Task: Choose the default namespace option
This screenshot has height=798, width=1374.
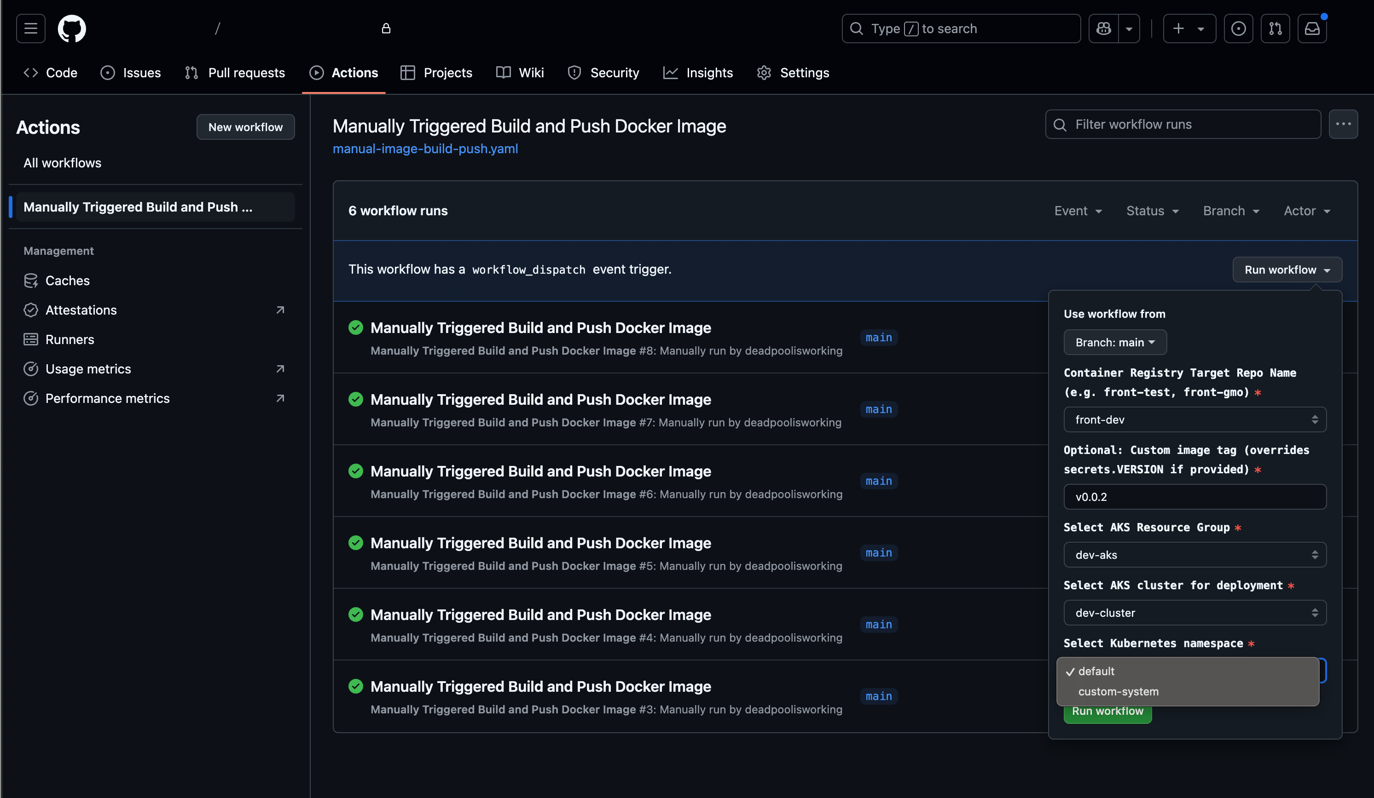Action: pyautogui.click(x=1188, y=671)
